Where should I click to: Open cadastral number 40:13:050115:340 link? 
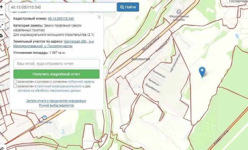click(x=61, y=19)
